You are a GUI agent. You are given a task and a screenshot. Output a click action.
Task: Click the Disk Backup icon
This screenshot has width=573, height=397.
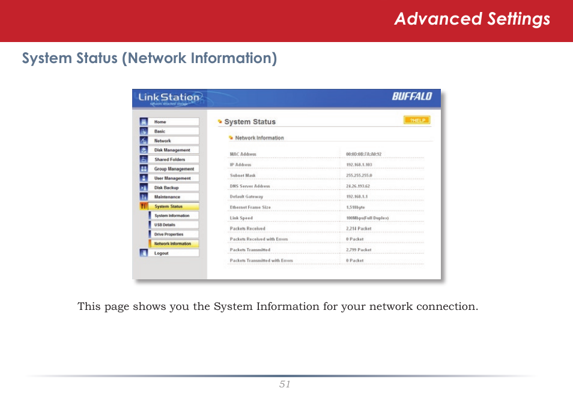click(x=144, y=187)
